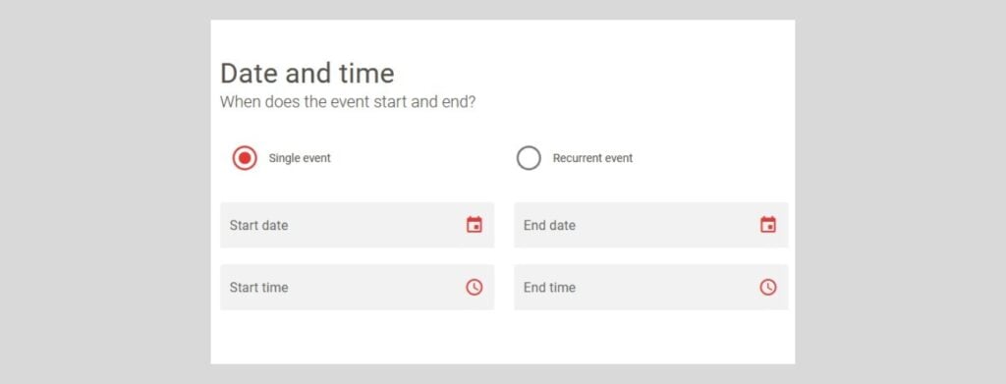Focus the End date input field
Screen dimensions: 1006x384
point(651,225)
